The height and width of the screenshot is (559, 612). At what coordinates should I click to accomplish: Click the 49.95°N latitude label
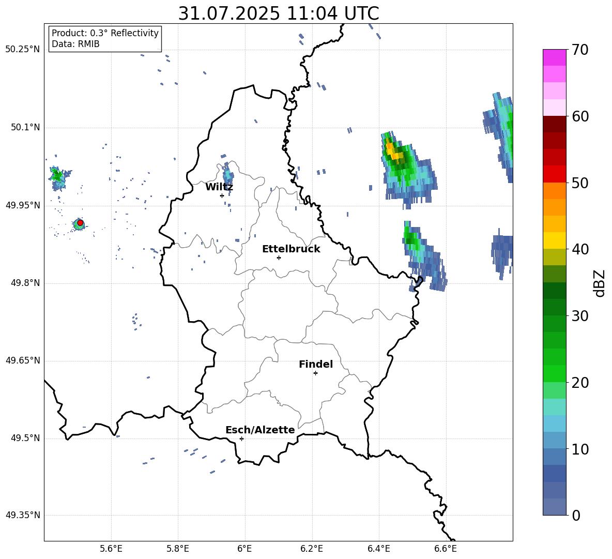point(23,206)
